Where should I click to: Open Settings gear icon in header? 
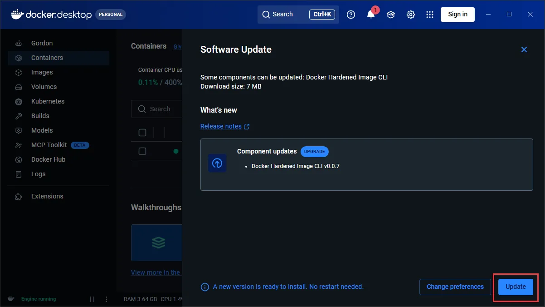point(411,15)
